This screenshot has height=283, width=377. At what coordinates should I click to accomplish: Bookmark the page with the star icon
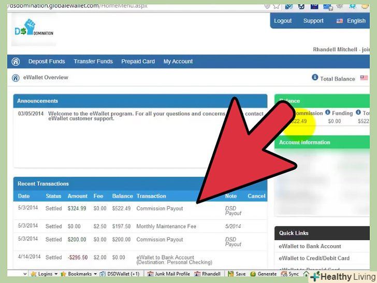point(276,6)
